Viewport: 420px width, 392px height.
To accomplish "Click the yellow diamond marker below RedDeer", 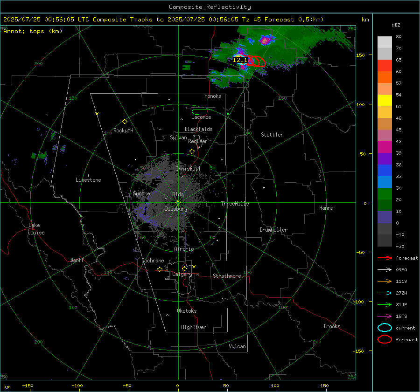I will tap(192, 151).
